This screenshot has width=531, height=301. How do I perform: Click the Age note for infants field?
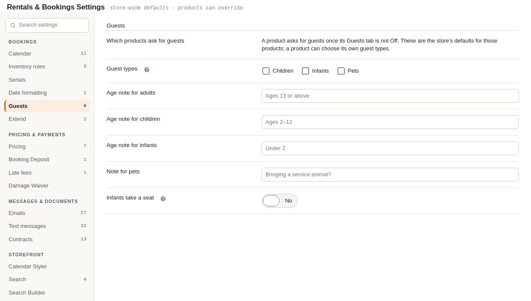click(390, 148)
